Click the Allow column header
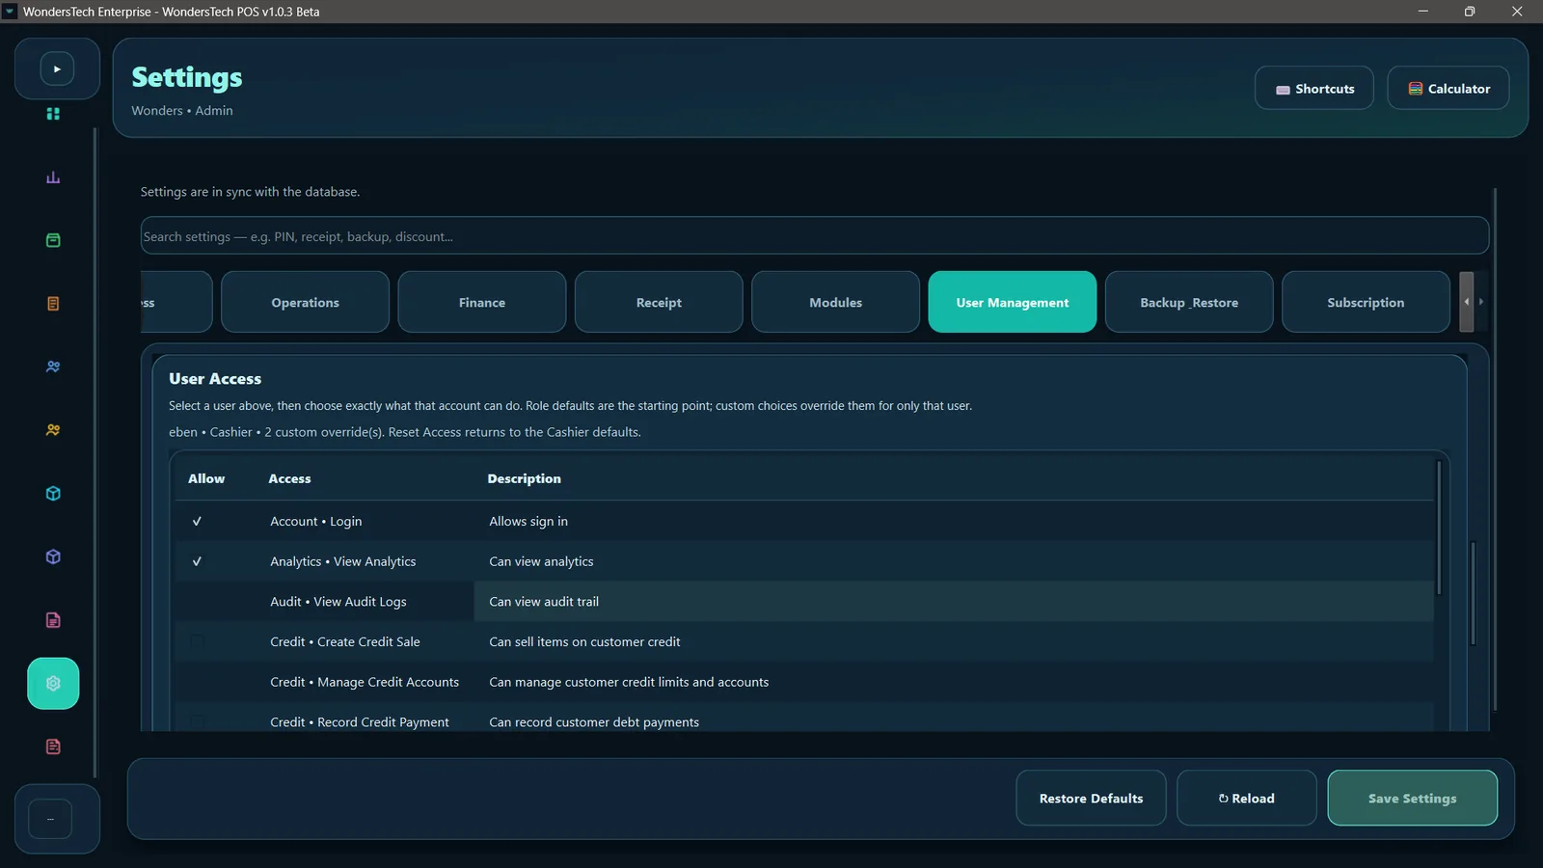The image size is (1543, 868). click(206, 478)
